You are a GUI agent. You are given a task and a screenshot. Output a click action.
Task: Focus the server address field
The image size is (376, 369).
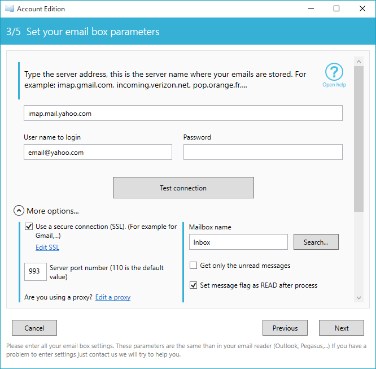point(183,113)
